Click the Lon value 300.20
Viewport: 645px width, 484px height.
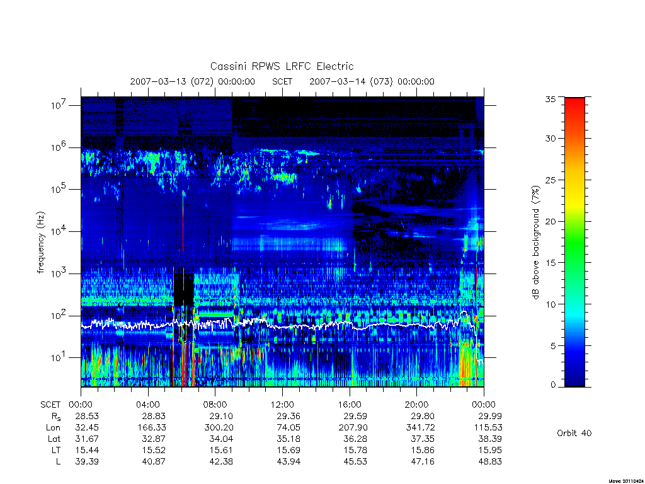[x=219, y=428]
